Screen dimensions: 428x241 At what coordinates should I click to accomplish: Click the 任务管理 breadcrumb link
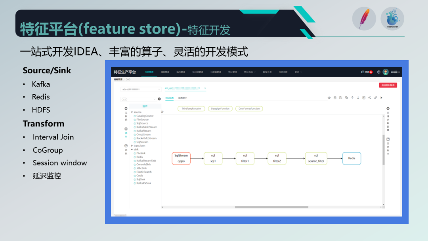pyautogui.click(x=118, y=79)
